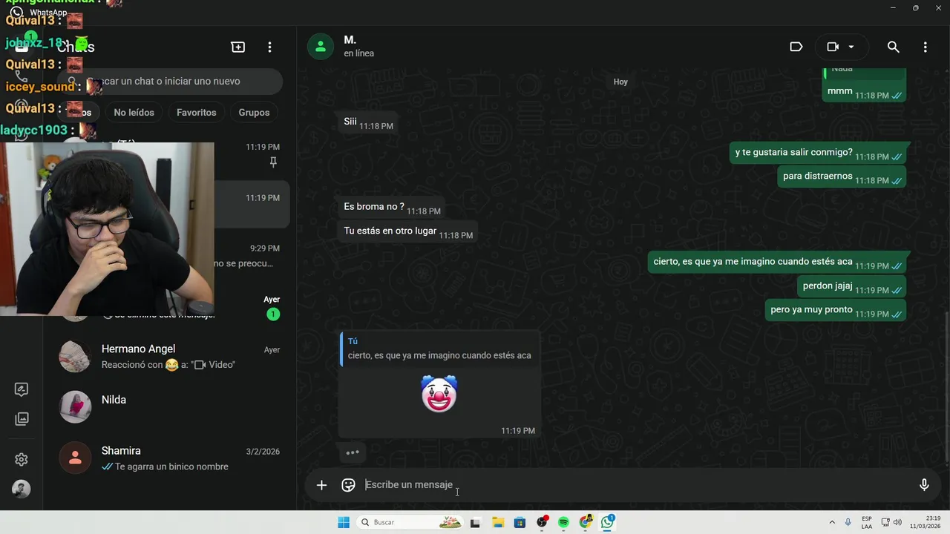Click the taskbar Buscar search box

pos(409,523)
